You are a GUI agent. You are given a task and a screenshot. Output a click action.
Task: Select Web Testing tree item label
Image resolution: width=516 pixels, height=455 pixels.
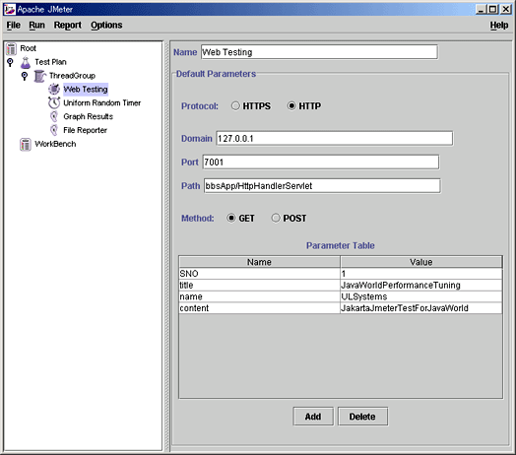click(86, 90)
